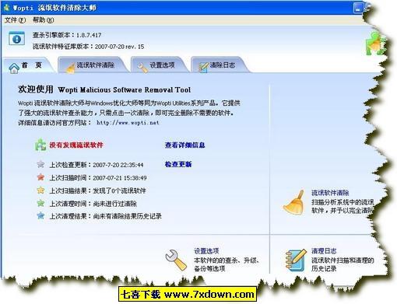Viewport: 397px width, 304px height.
Task: Click the green star beside last cleanup time
Action: click(40, 203)
